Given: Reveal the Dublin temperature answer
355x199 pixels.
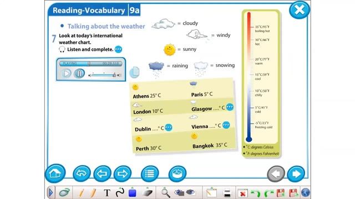Looking at the screenshot, I should (x=168, y=128).
